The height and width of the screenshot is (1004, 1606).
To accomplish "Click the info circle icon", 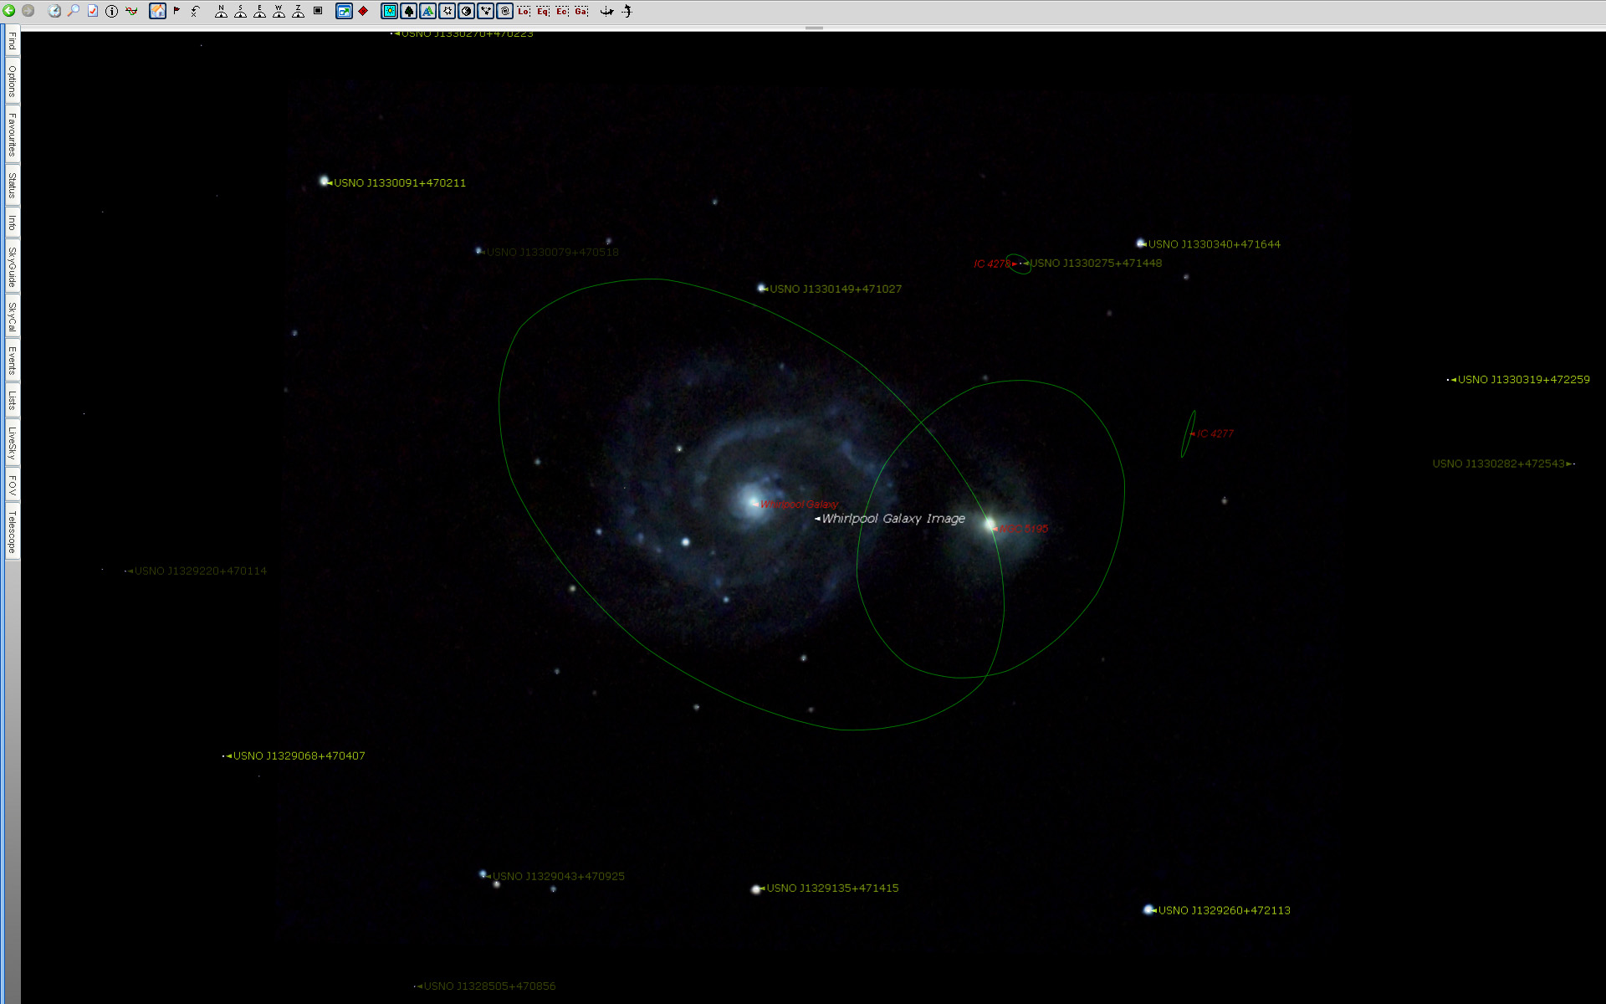I will coord(111,11).
